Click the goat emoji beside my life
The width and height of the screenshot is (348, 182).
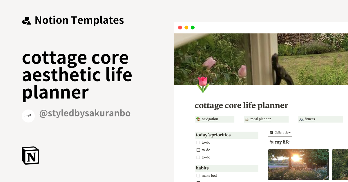click(x=272, y=142)
